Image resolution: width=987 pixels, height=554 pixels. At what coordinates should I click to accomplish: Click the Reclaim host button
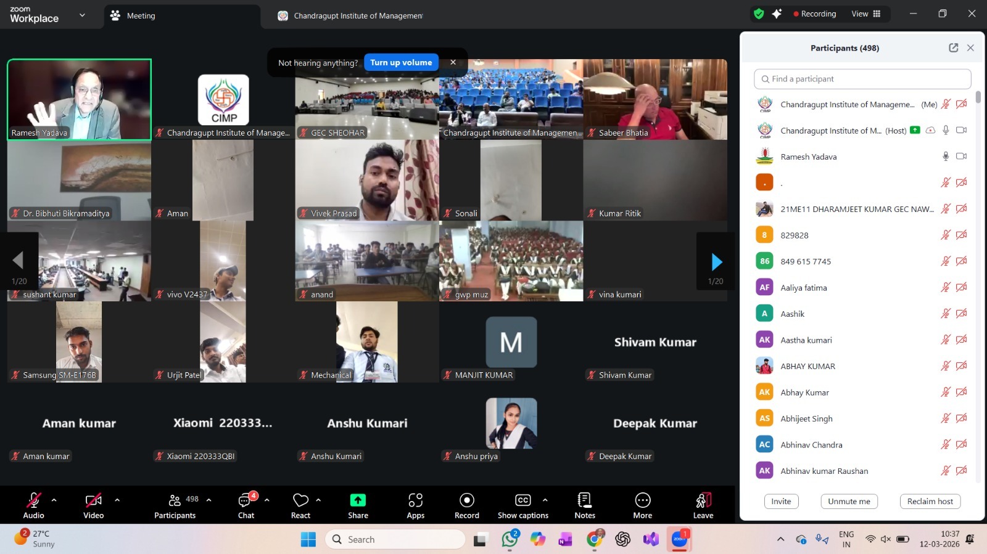930,502
